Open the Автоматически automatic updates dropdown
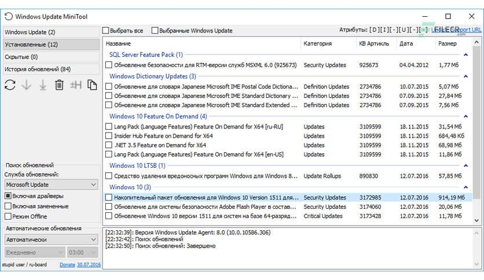484x280 pixels. pos(52,240)
